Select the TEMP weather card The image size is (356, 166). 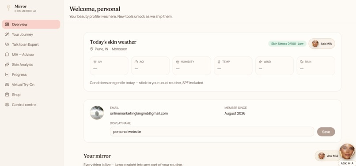click(233, 66)
